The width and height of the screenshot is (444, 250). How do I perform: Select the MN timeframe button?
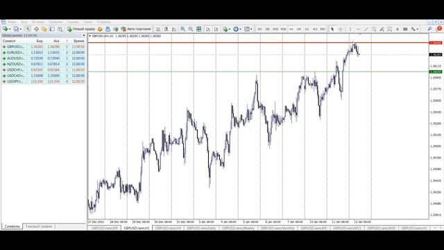coord(323,29)
